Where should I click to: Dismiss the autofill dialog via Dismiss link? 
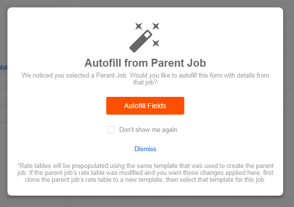pos(145,149)
